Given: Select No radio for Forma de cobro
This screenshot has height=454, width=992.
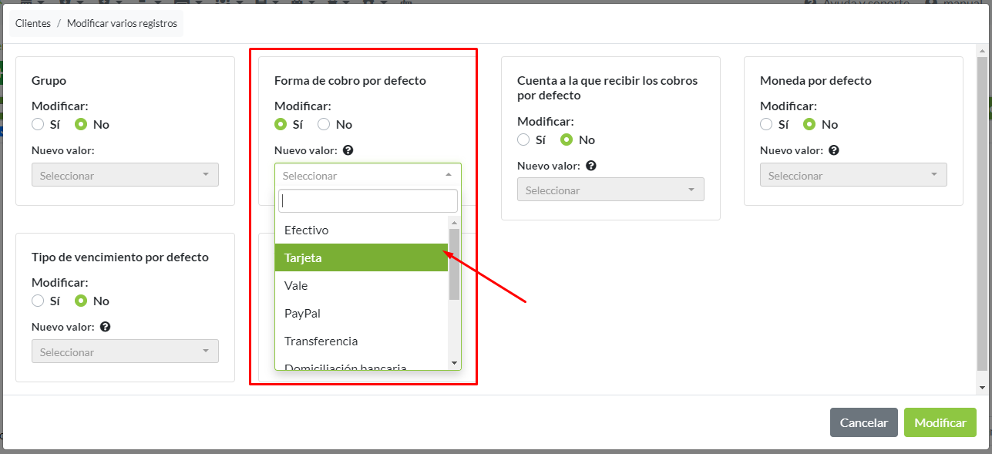Looking at the screenshot, I should (x=324, y=124).
